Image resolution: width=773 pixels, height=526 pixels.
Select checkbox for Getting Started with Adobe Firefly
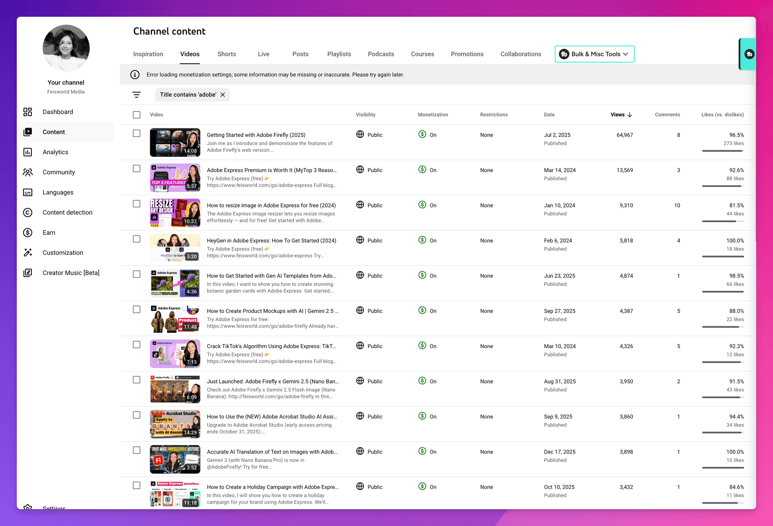(136, 133)
